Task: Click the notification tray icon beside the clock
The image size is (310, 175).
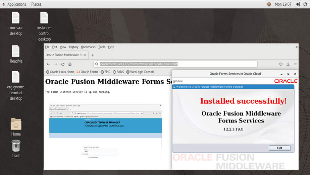Action: tap(269, 4)
